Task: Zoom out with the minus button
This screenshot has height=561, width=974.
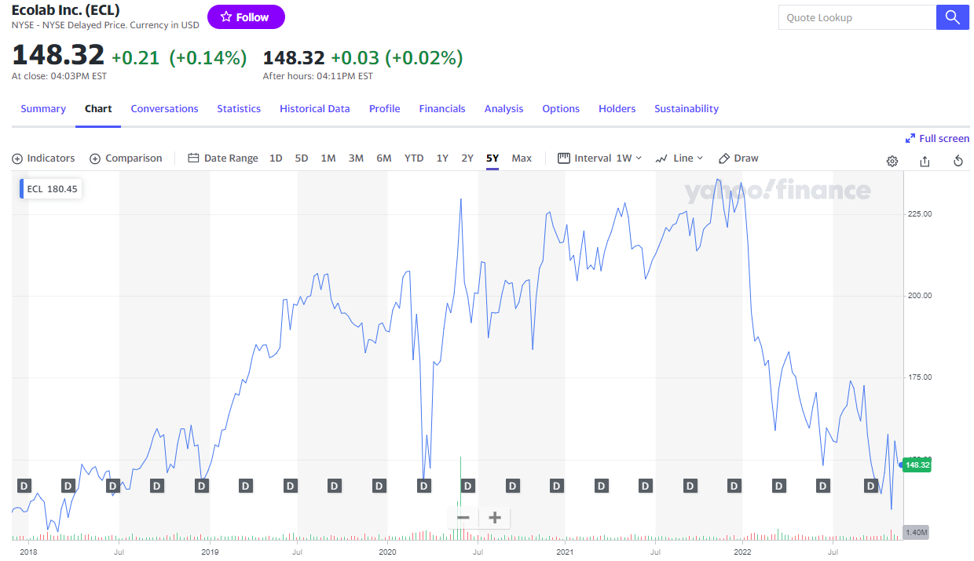Action: tap(463, 517)
